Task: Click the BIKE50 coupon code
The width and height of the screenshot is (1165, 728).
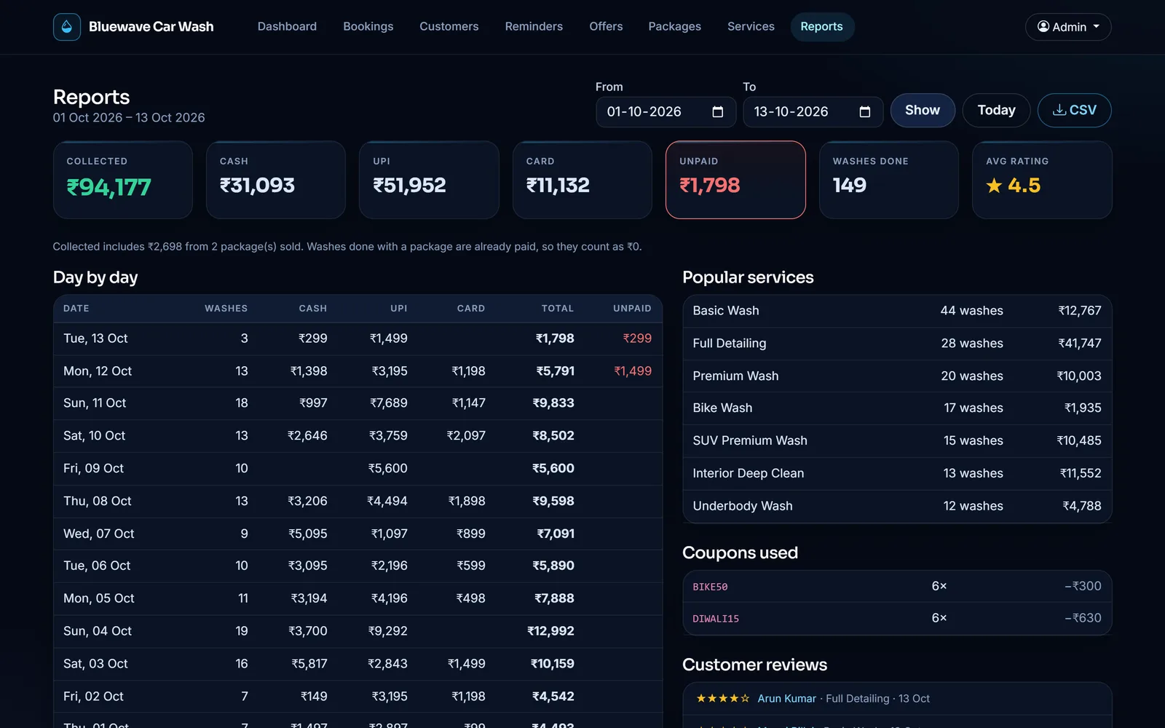Action: [x=710, y=587]
